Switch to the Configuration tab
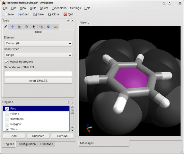 click(27, 144)
